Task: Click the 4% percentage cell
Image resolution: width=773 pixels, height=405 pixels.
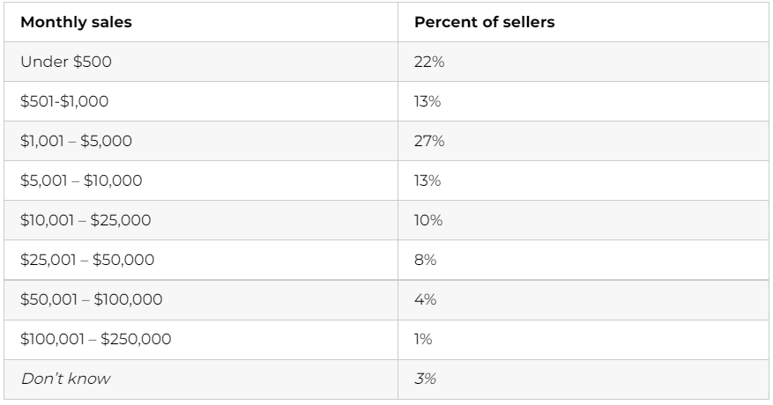Action: 424,299
